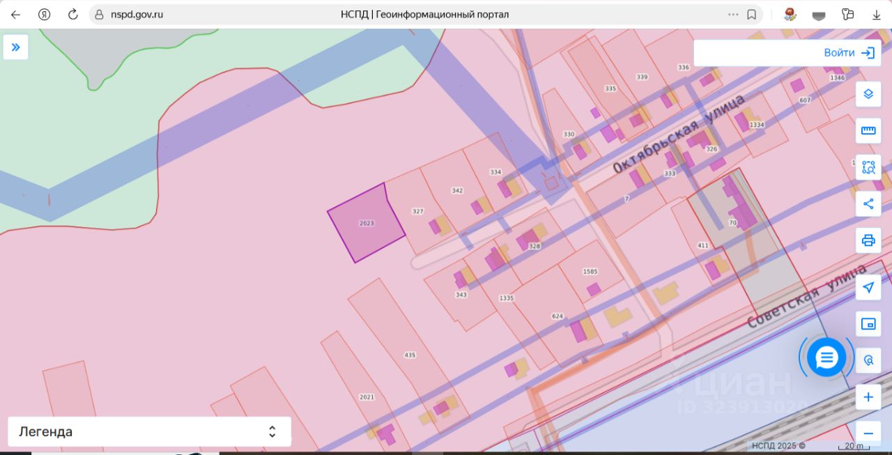Click parcel number 342 on map

tap(457, 190)
